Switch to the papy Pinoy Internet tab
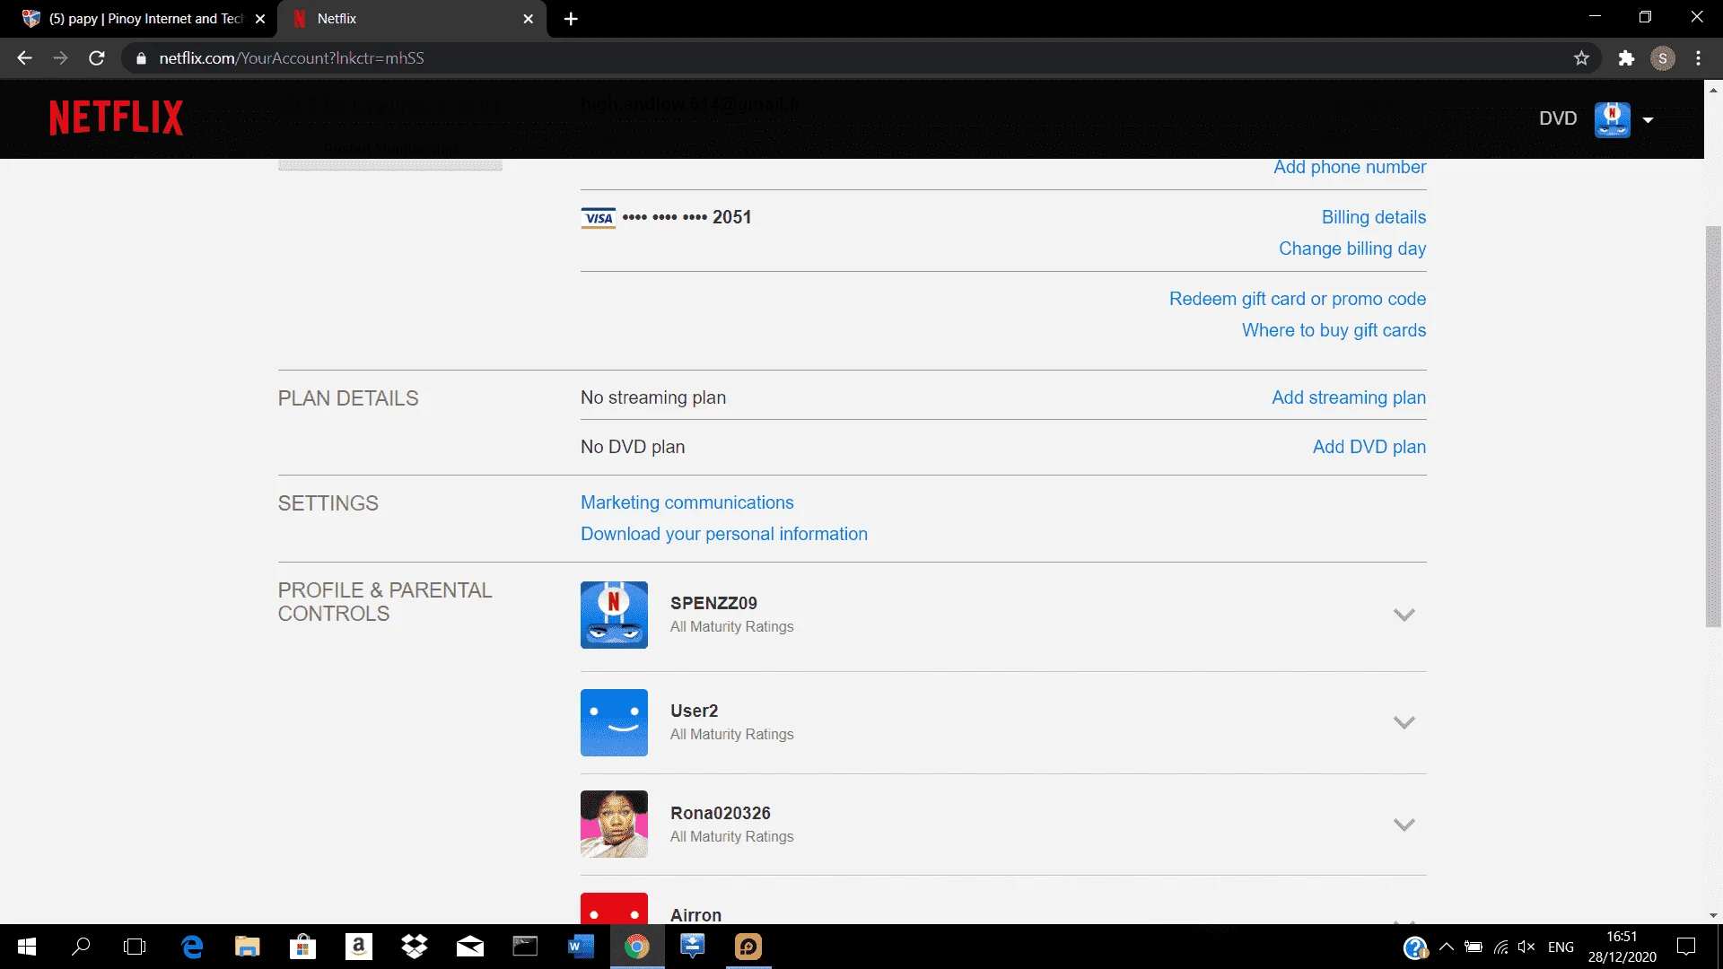The height and width of the screenshot is (969, 1723). [144, 19]
